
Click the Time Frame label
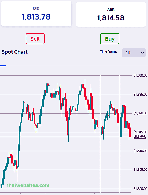(109, 51)
